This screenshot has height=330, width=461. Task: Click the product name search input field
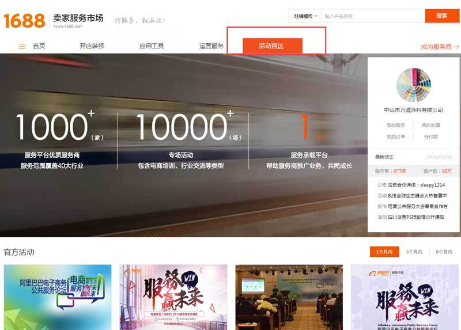click(x=373, y=16)
